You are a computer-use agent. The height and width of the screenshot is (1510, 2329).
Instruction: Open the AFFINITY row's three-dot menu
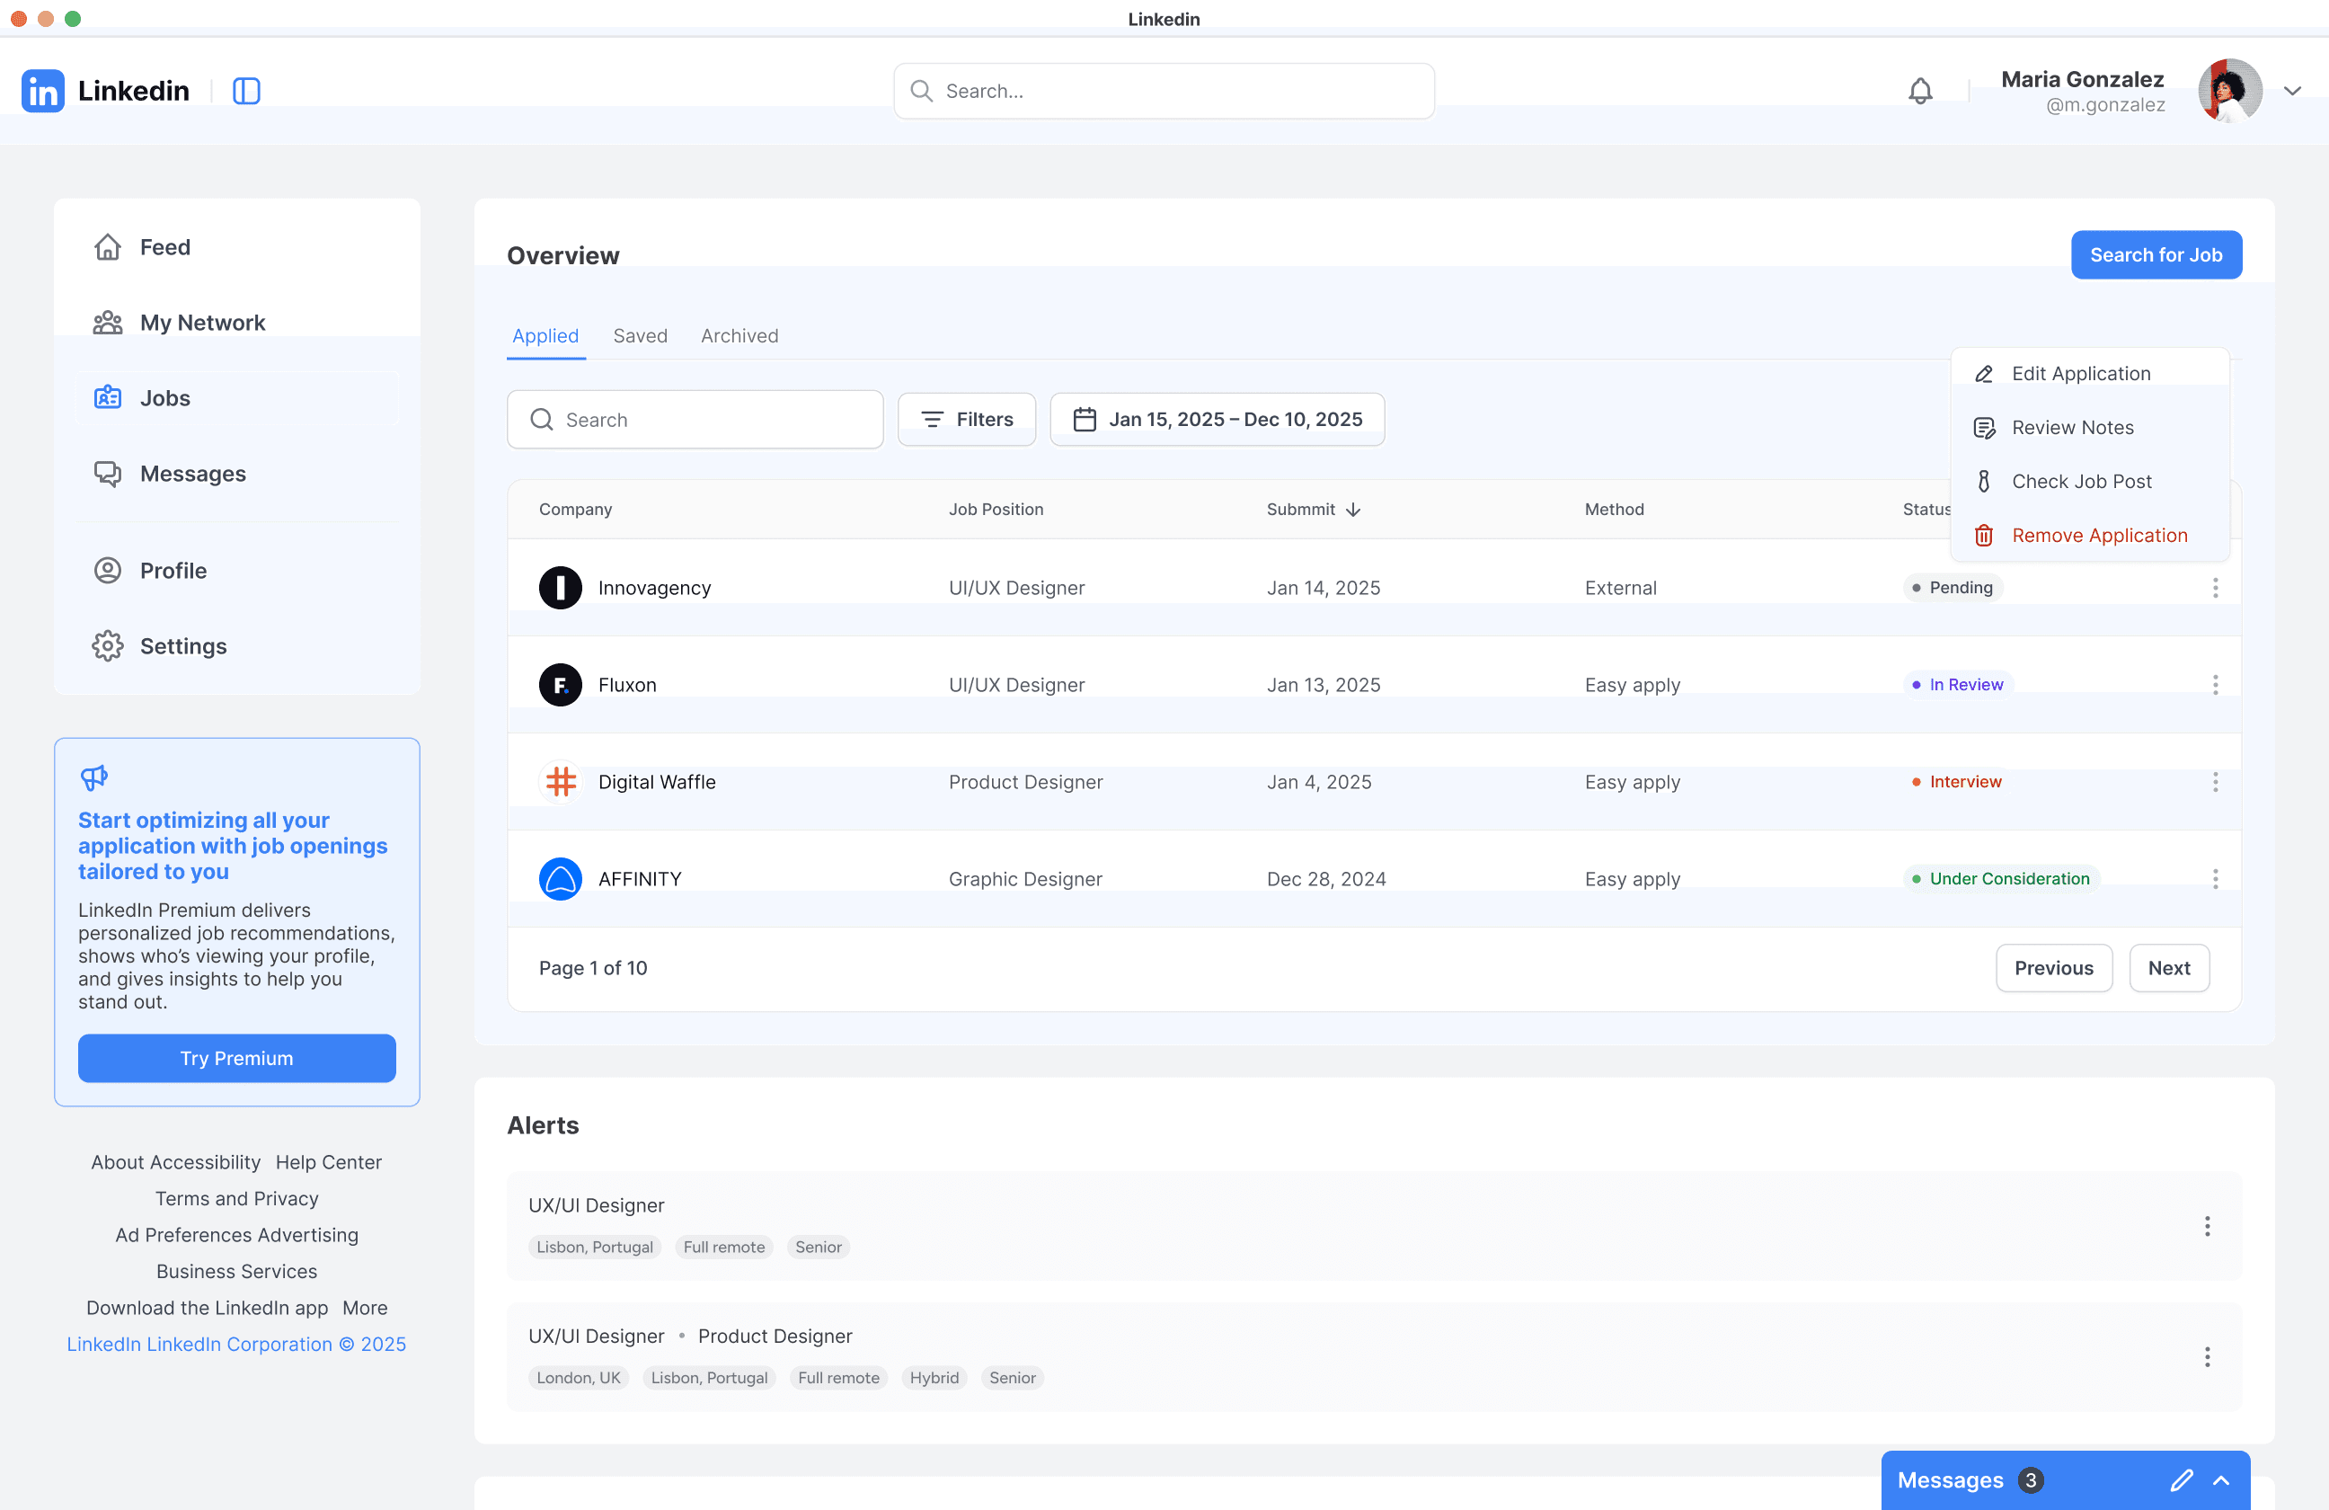coord(2215,879)
